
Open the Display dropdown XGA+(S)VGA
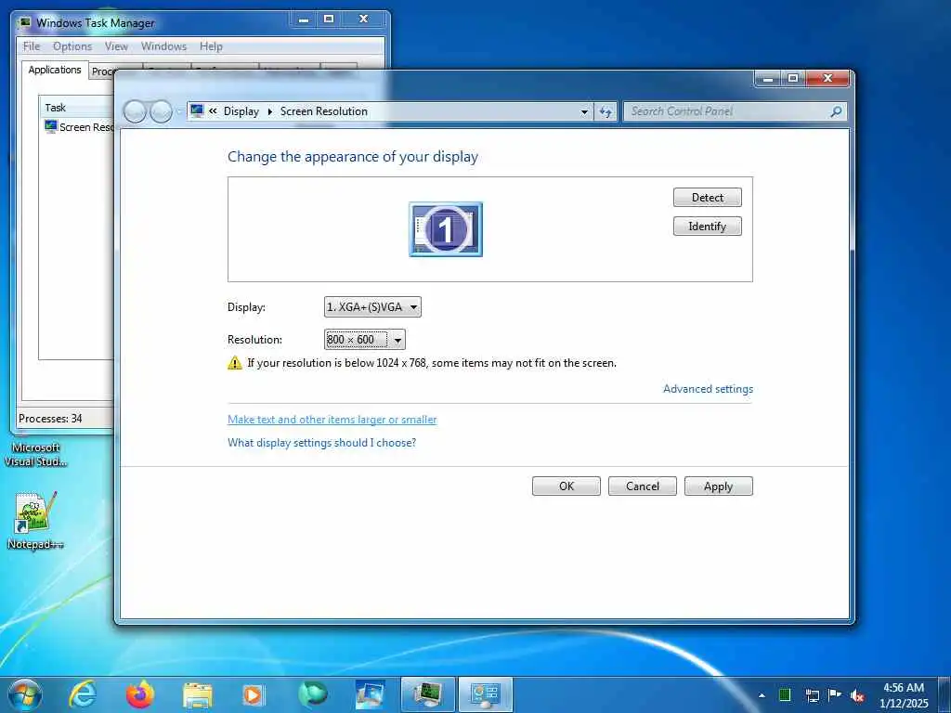(x=372, y=306)
